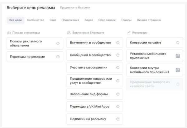The image size is (187, 128).
Task: Click help icon for Переходы в VK Mini Apps
Action: [118, 107]
